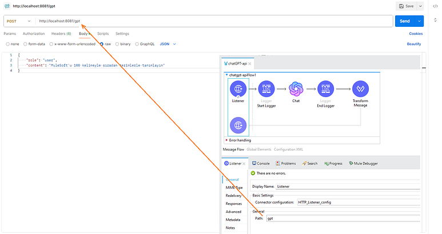
Task: Open the Cookies link
Action: 416,34
